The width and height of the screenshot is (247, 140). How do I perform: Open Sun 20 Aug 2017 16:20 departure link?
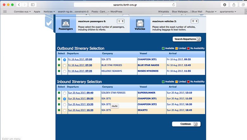[x=81, y=110]
